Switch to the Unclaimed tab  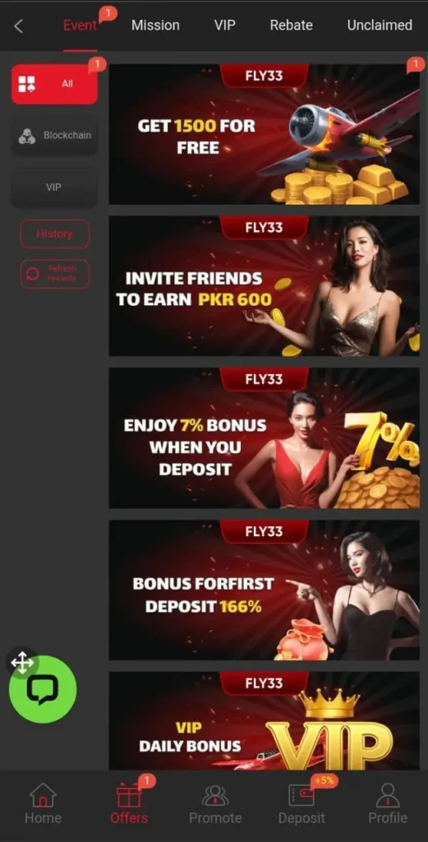coord(380,25)
